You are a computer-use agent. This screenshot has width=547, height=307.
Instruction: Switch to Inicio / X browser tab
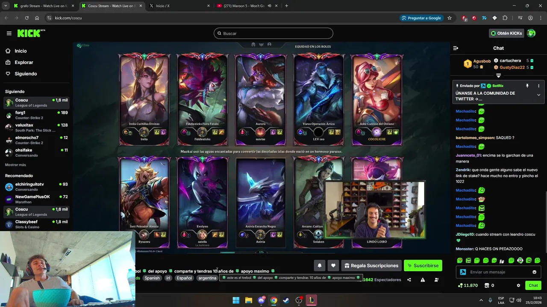(x=179, y=6)
